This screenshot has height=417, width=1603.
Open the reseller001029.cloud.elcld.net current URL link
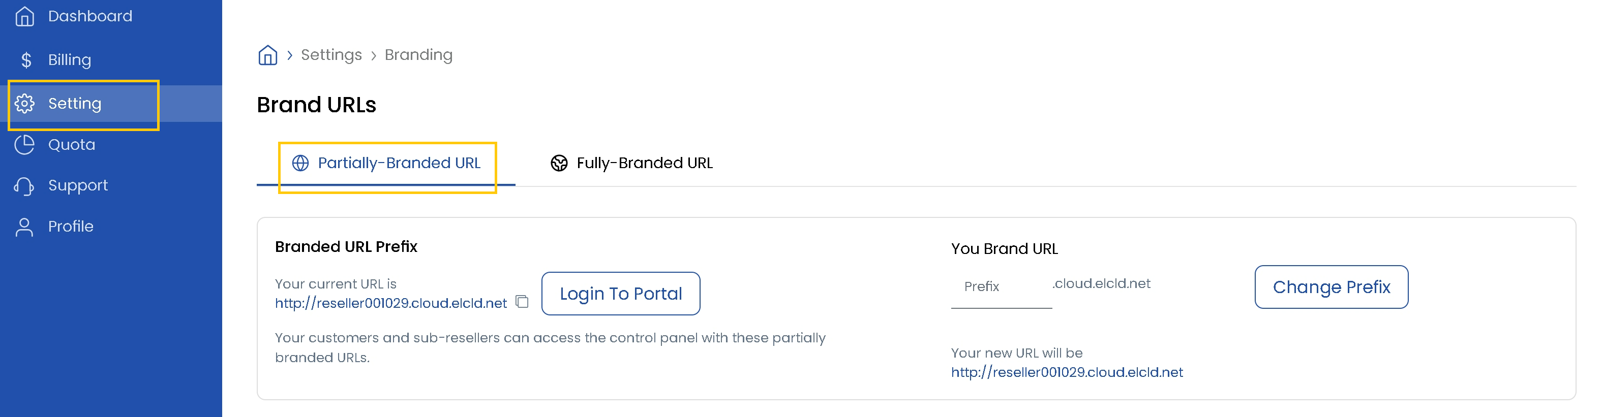(x=389, y=303)
